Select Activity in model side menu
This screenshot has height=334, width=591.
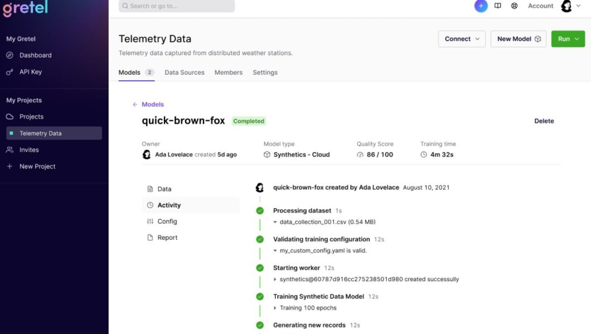click(191, 205)
